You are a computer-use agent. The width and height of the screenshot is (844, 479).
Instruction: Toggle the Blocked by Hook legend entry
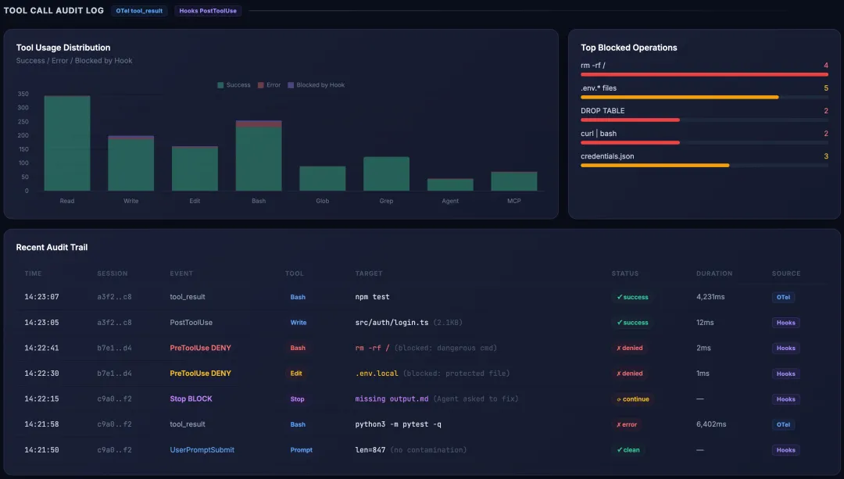pos(316,85)
